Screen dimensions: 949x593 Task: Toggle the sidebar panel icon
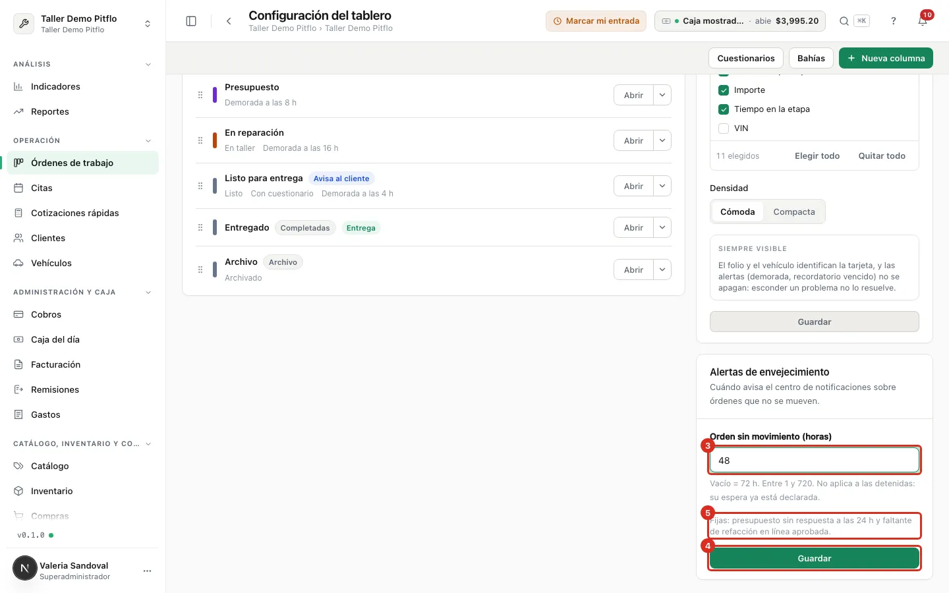tap(191, 21)
